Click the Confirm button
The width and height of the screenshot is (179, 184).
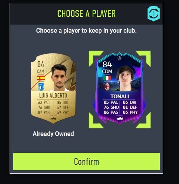(86, 161)
